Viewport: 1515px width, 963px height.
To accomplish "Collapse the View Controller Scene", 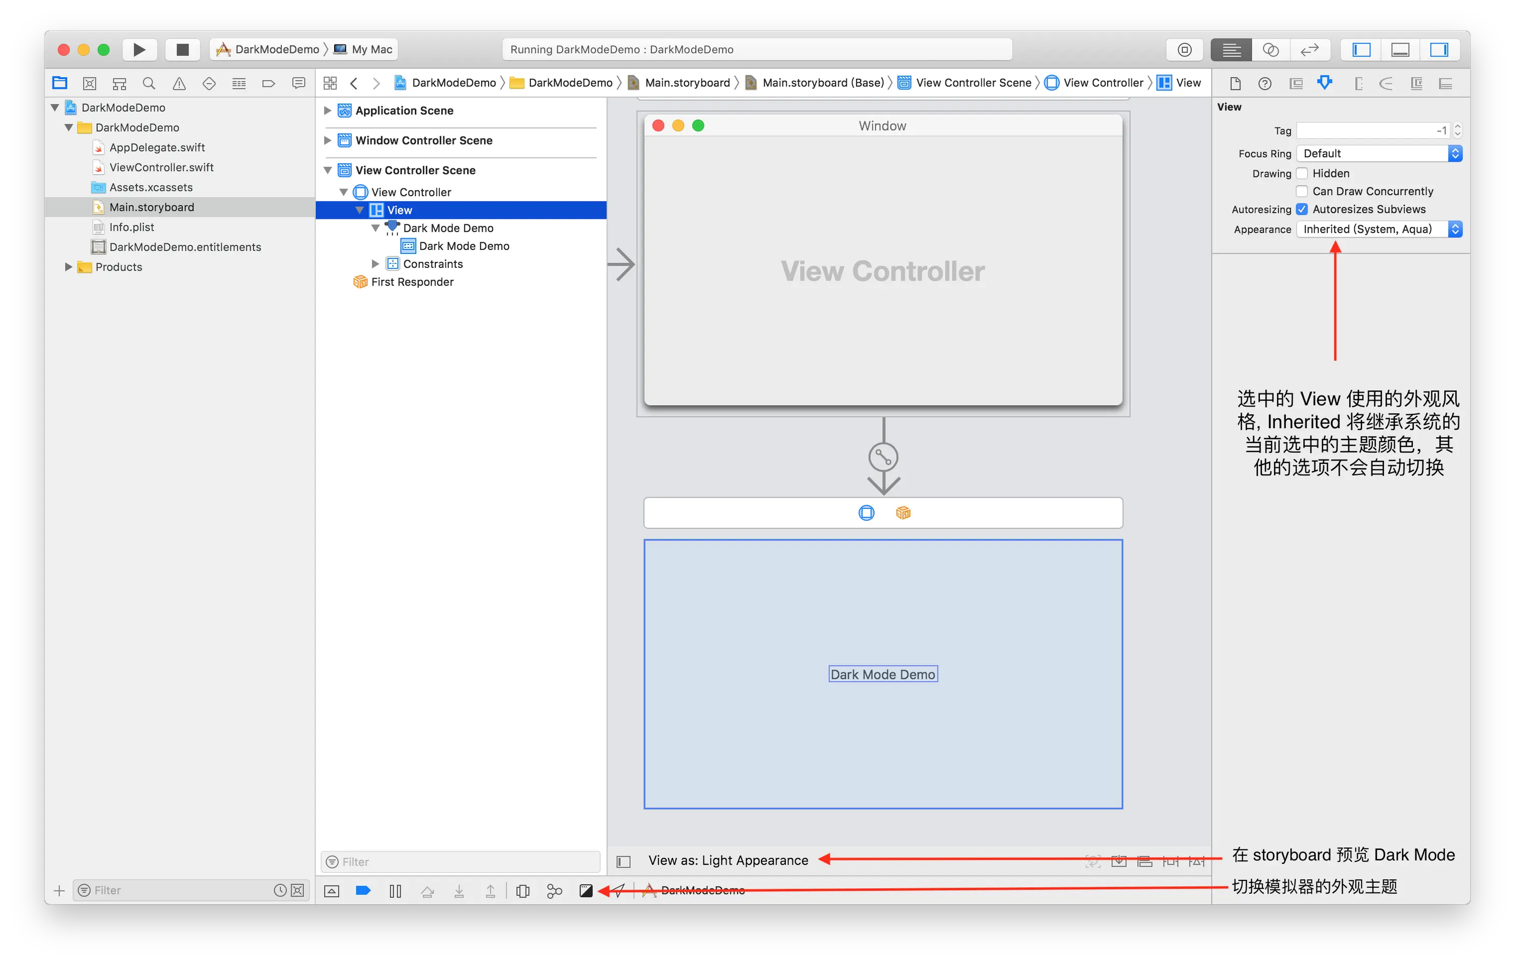I will [x=328, y=170].
